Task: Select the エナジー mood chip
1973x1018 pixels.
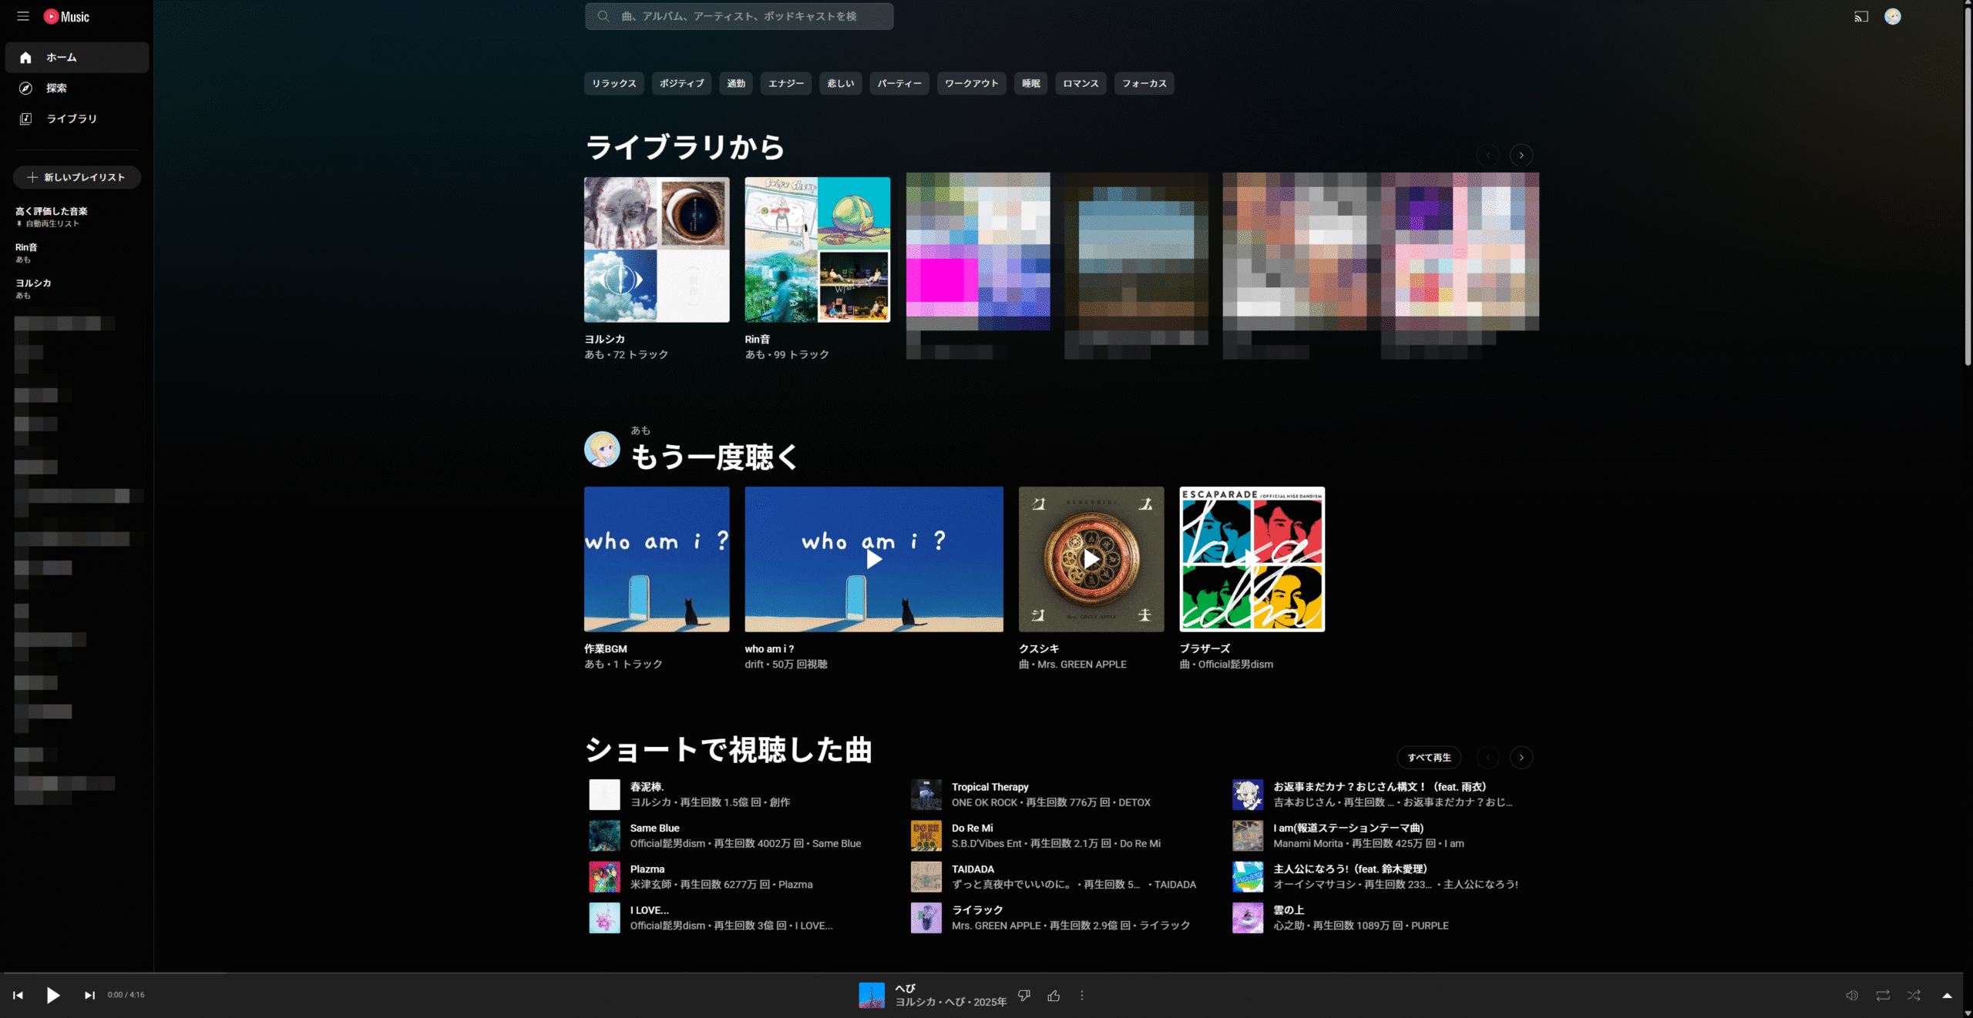Action: tap(786, 83)
